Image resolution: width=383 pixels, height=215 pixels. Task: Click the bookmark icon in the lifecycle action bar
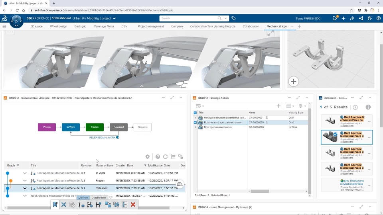click(x=55, y=205)
